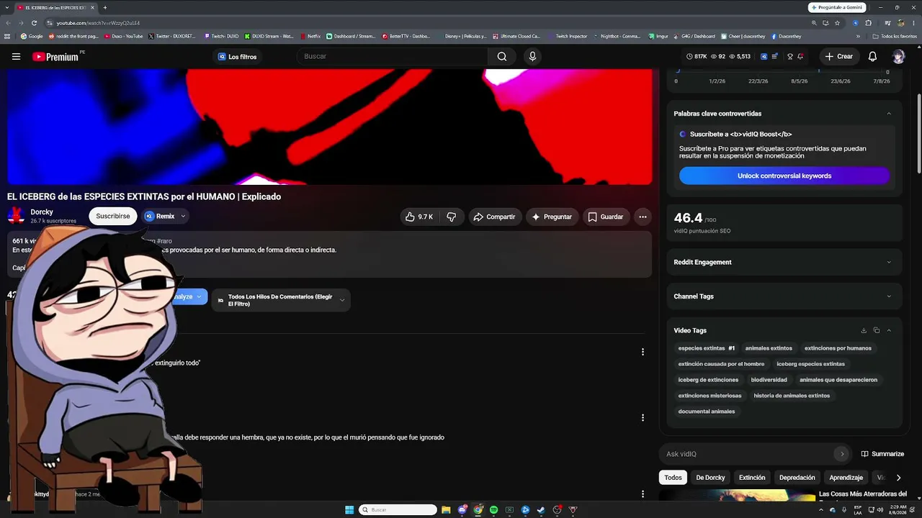Screen dimensions: 922x518
Task: Save the video with Guardar
Action: (x=606, y=217)
